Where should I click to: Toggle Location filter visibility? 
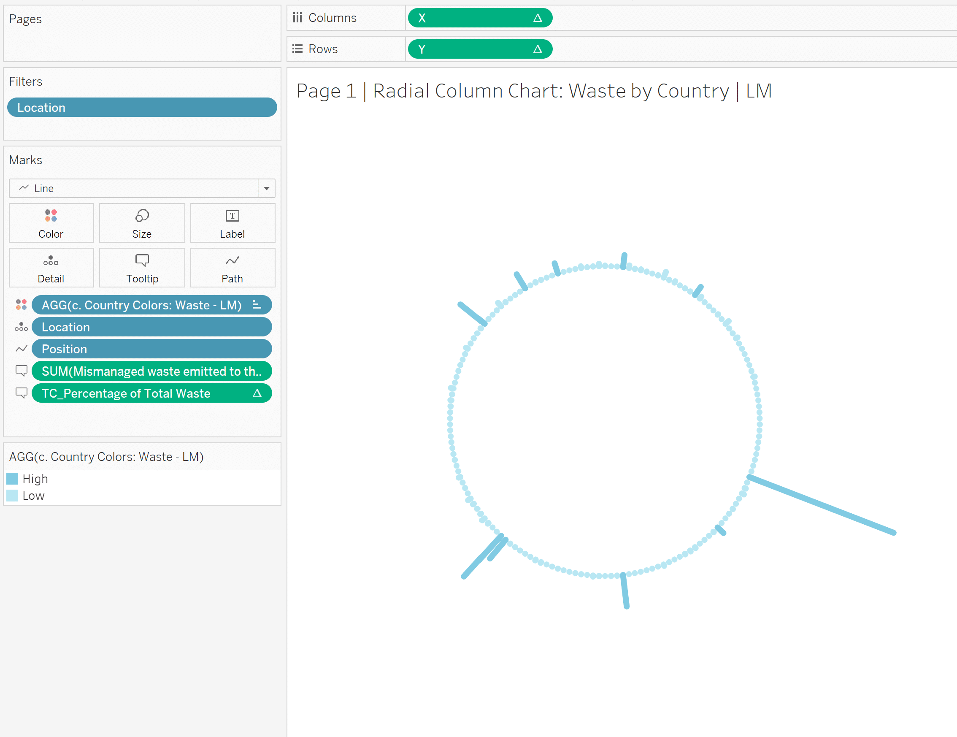tap(142, 108)
